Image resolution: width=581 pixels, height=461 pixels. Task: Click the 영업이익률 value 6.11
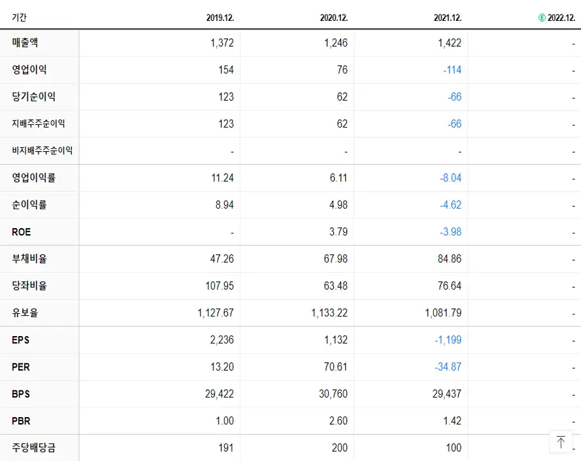(339, 178)
